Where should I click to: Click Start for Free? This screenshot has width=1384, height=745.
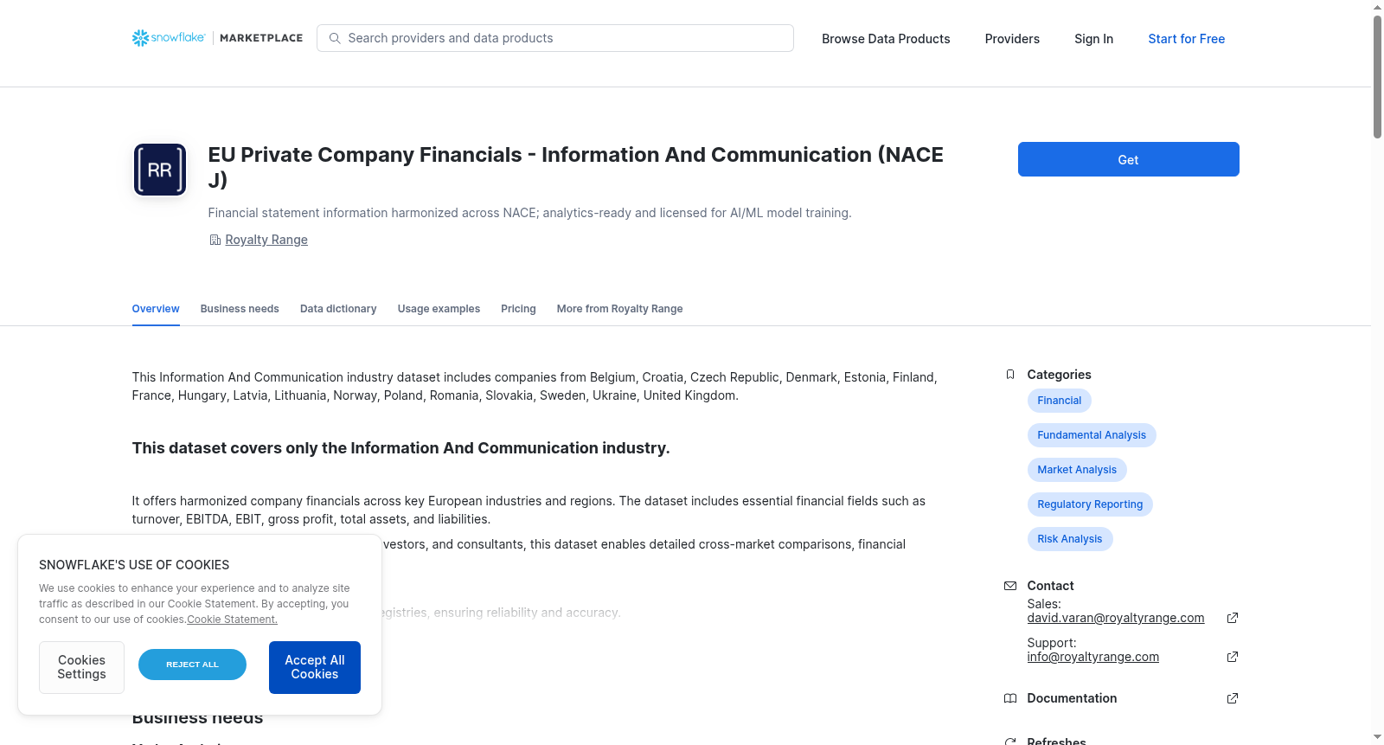(x=1186, y=39)
